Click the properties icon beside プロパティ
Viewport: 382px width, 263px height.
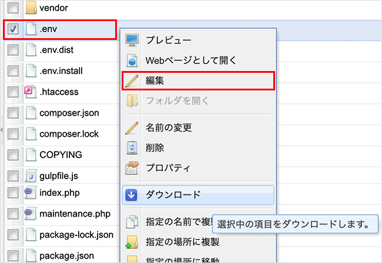click(132, 168)
